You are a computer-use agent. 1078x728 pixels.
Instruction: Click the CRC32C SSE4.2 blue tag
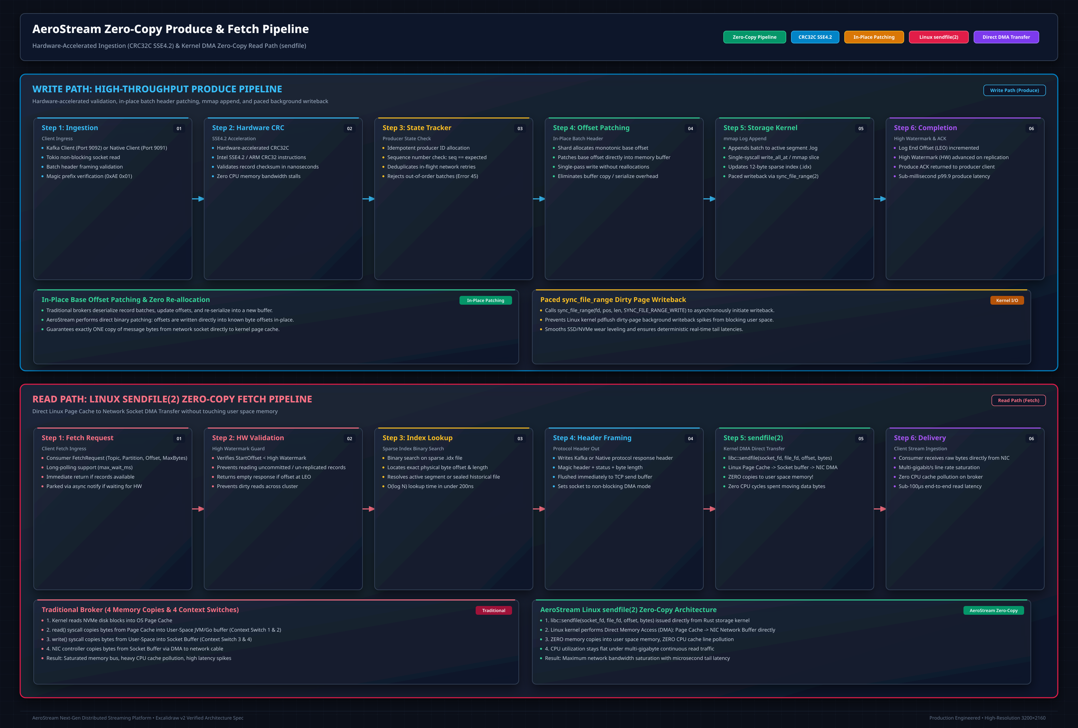coord(815,37)
